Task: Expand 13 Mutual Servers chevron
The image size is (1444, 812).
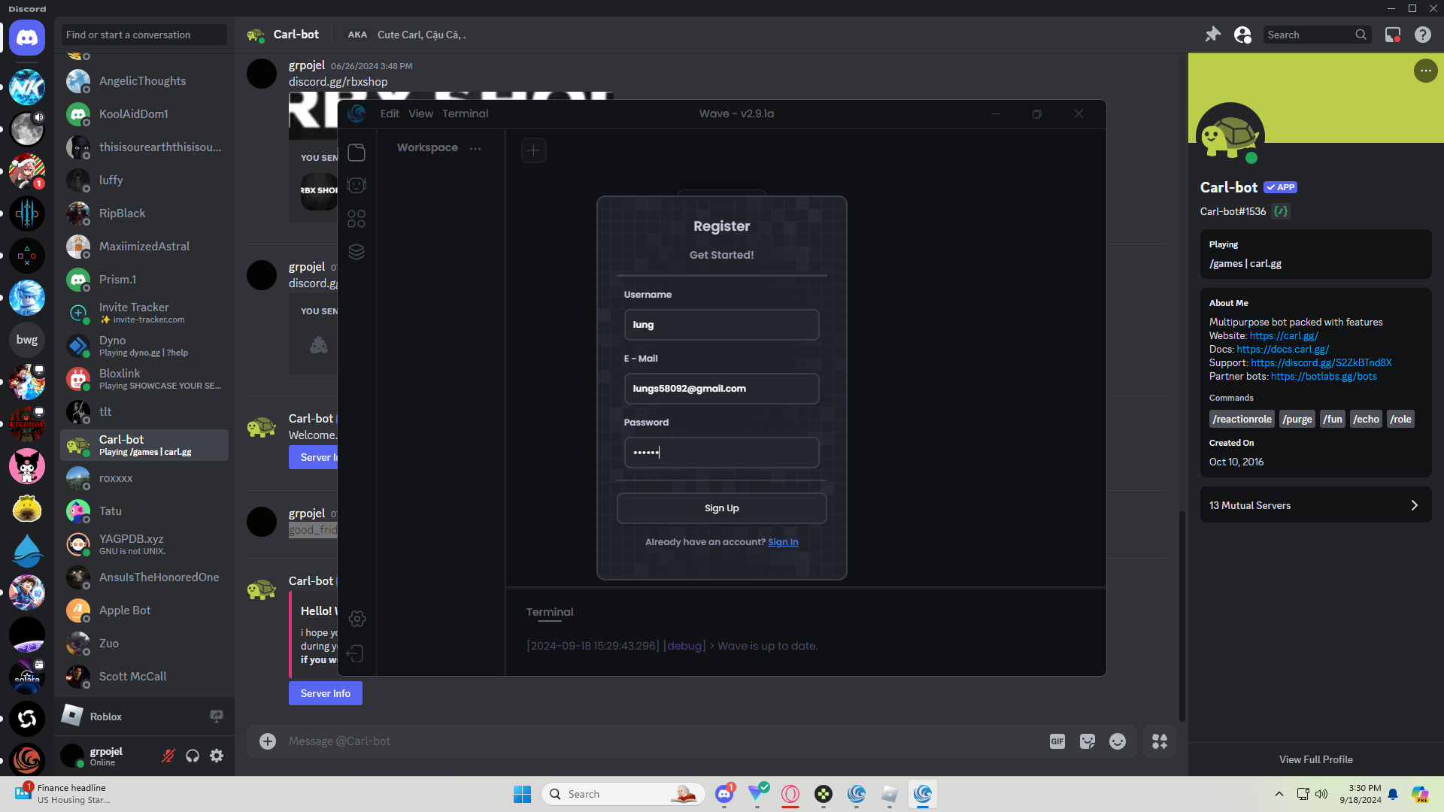Action: pyautogui.click(x=1414, y=505)
